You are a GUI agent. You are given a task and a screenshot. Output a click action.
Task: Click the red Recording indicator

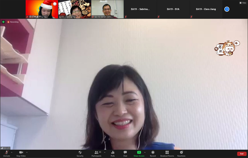[x=13, y=22]
